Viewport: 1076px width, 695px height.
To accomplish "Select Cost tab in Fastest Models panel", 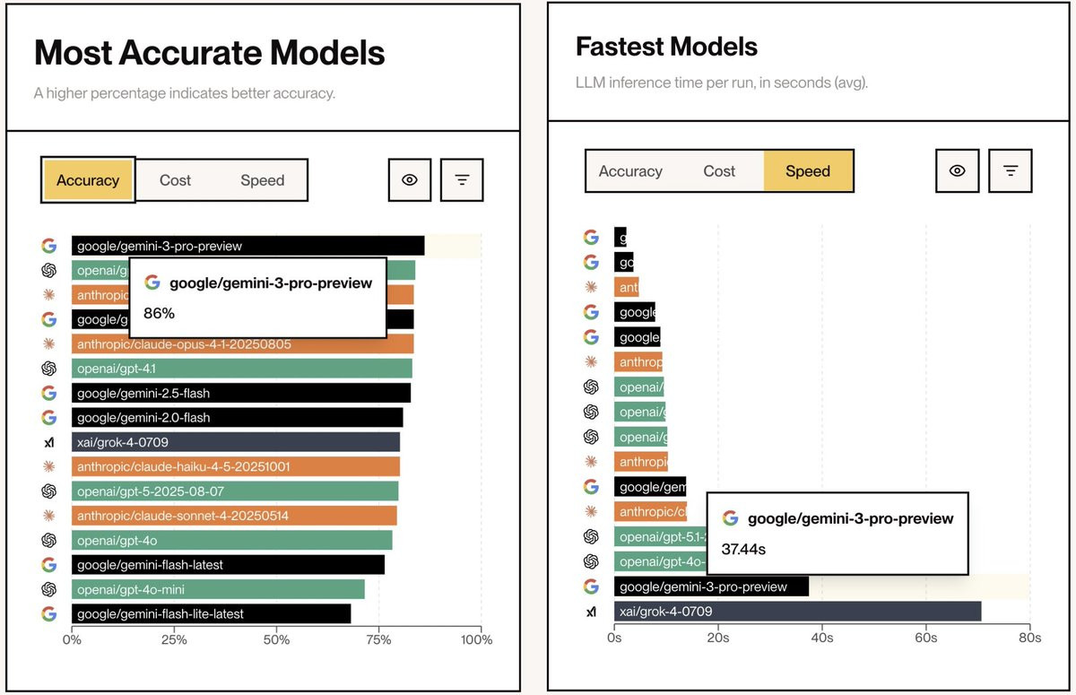I will click(x=719, y=170).
